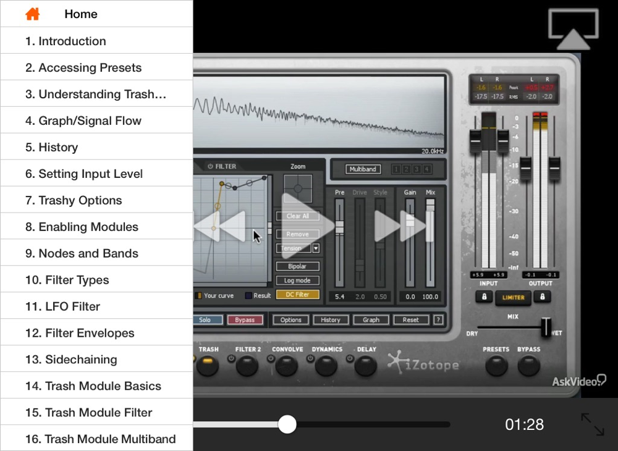Open chapter 5. History
Screen dimensions: 618x451
[x=96, y=146]
